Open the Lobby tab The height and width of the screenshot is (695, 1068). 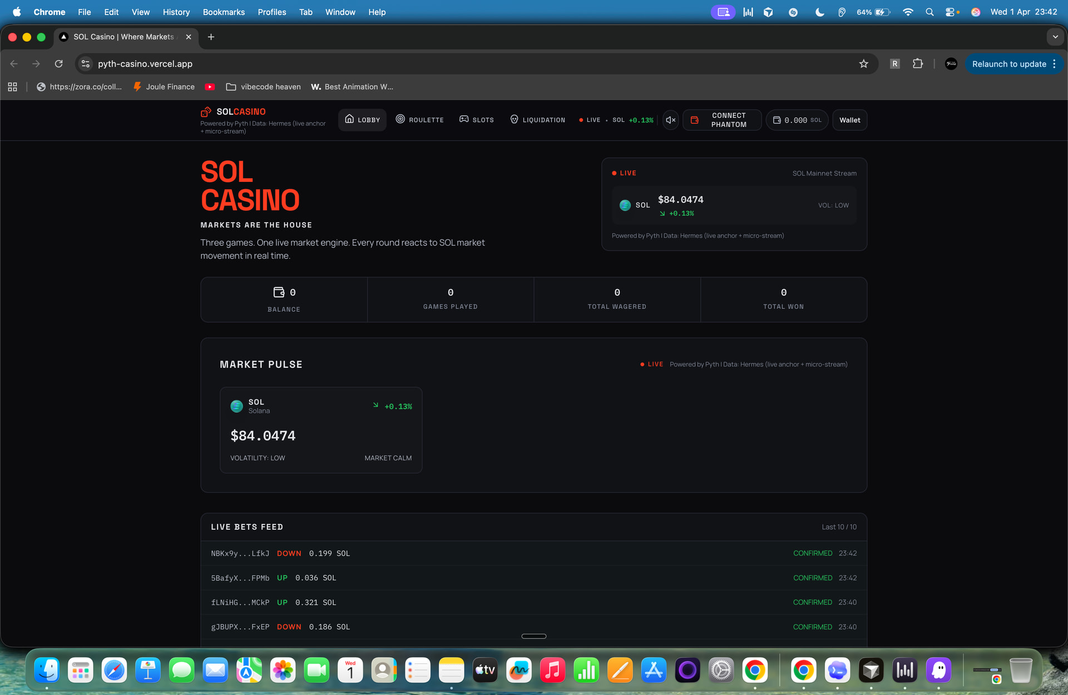tap(362, 120)
